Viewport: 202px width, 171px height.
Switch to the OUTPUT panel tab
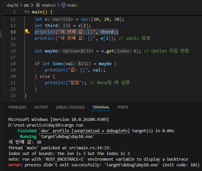[x=41, y=107]
